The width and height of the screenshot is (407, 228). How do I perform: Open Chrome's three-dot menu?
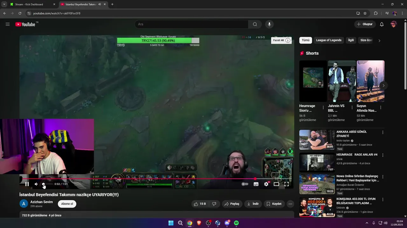pos(403,13)
